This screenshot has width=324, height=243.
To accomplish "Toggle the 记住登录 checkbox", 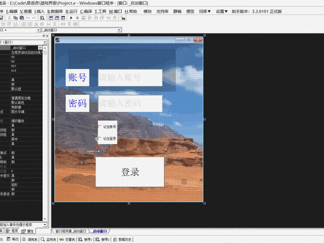I will (x=100, y=139).
